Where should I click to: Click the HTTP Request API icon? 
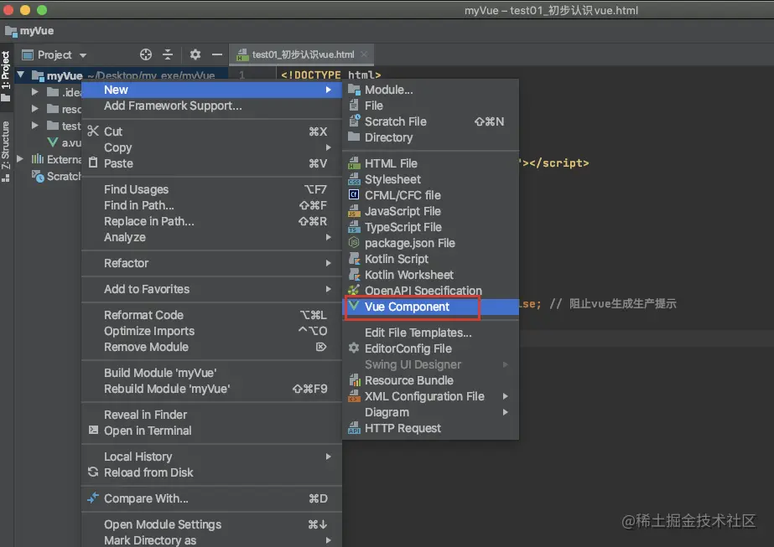[354, 428]
